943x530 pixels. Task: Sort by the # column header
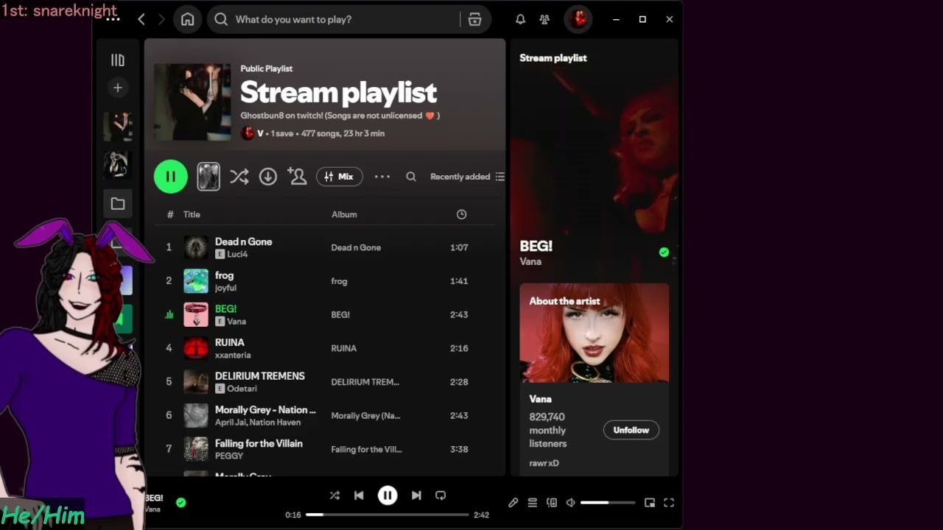170,214
